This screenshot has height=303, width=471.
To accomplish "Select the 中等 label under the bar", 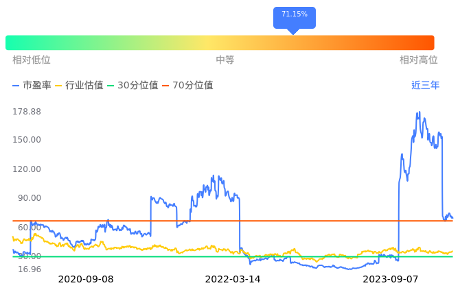I will (x=225, y=60).
